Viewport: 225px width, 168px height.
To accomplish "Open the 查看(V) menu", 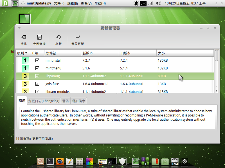I will 86,3.
